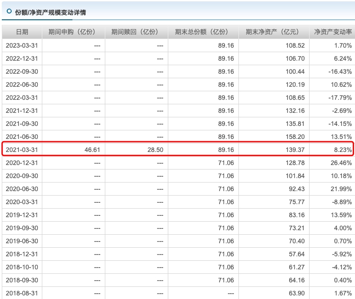This screenshot has width=355, height=299.
Task: Click the 期末净资产（亿元） column header
Action: pos(274,32)
